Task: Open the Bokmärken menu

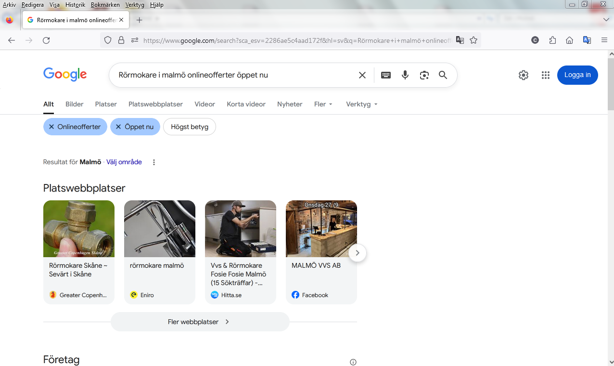Action: [105, 5]
